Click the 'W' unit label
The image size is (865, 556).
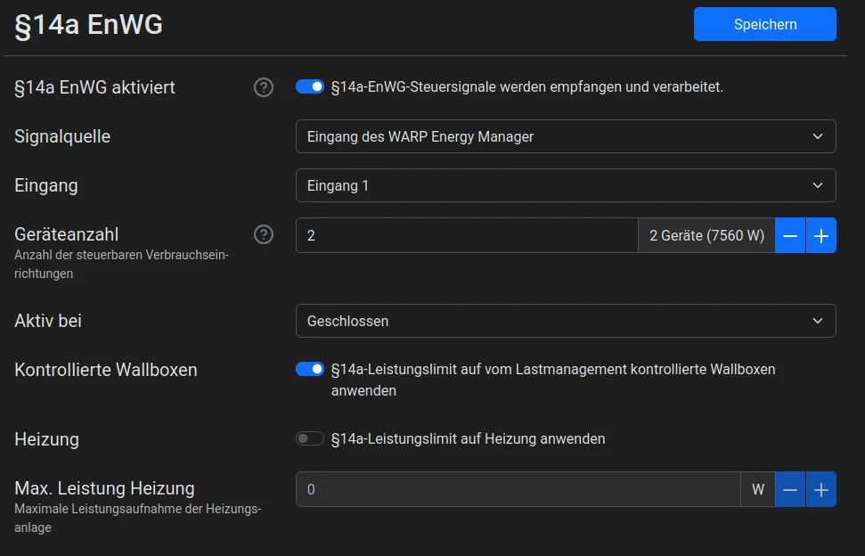click(x=758, y=489)
